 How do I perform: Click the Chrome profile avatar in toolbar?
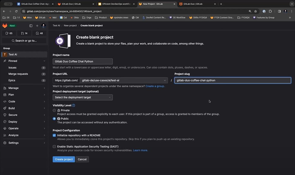[285, 11]
